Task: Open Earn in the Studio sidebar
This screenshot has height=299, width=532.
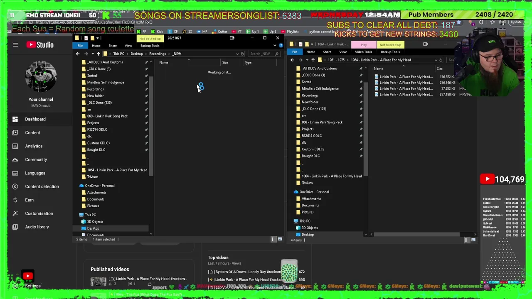Action: pos(29,200)
